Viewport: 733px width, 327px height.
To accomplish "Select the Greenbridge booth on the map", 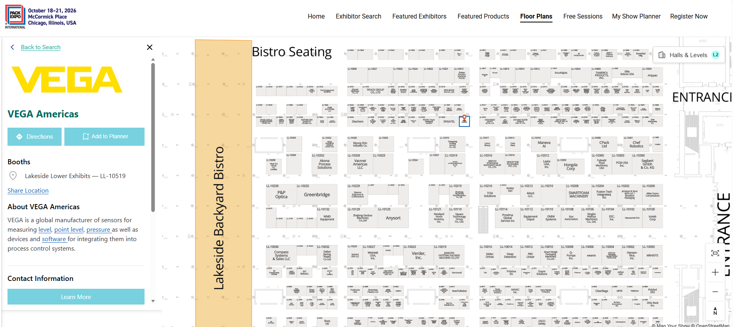I will click(317, 195).
